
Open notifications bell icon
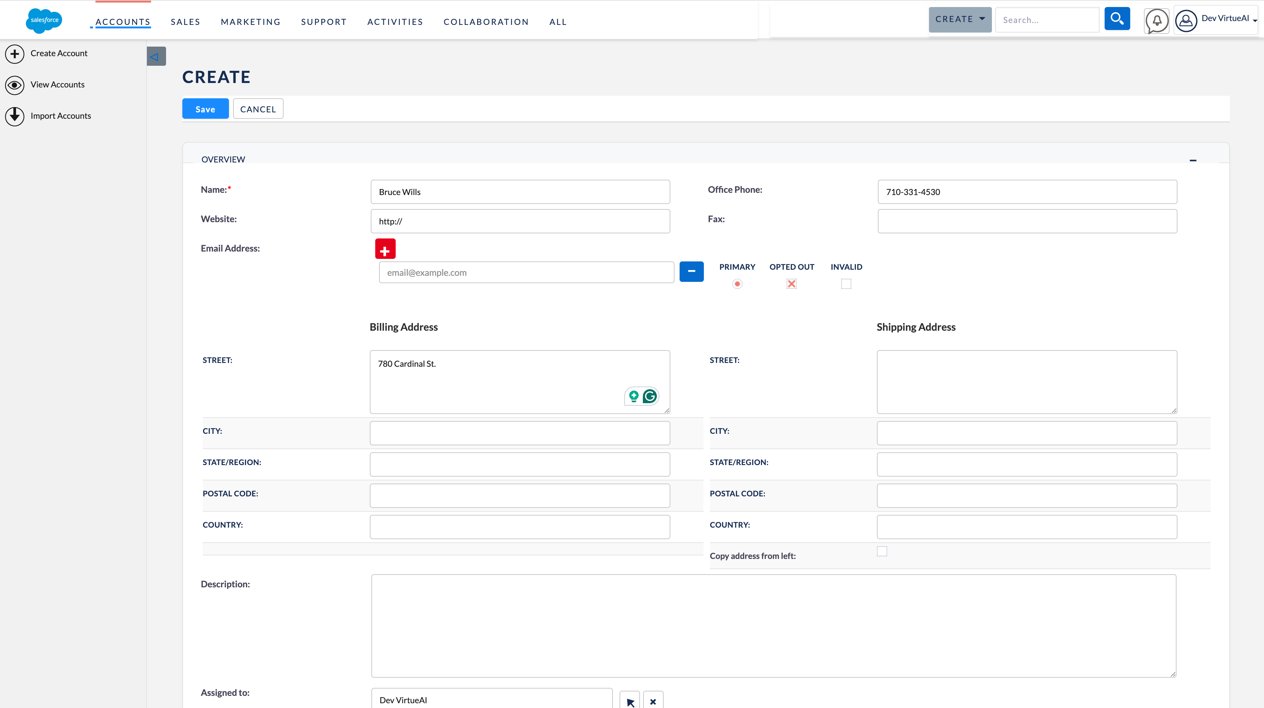pyautogui.click(x=1157, y=21)
